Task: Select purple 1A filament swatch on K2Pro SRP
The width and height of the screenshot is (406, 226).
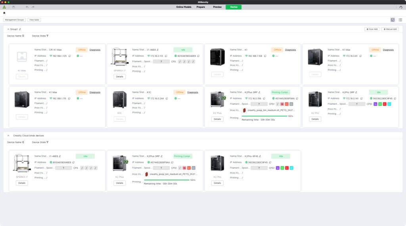Action: (375, 104)
